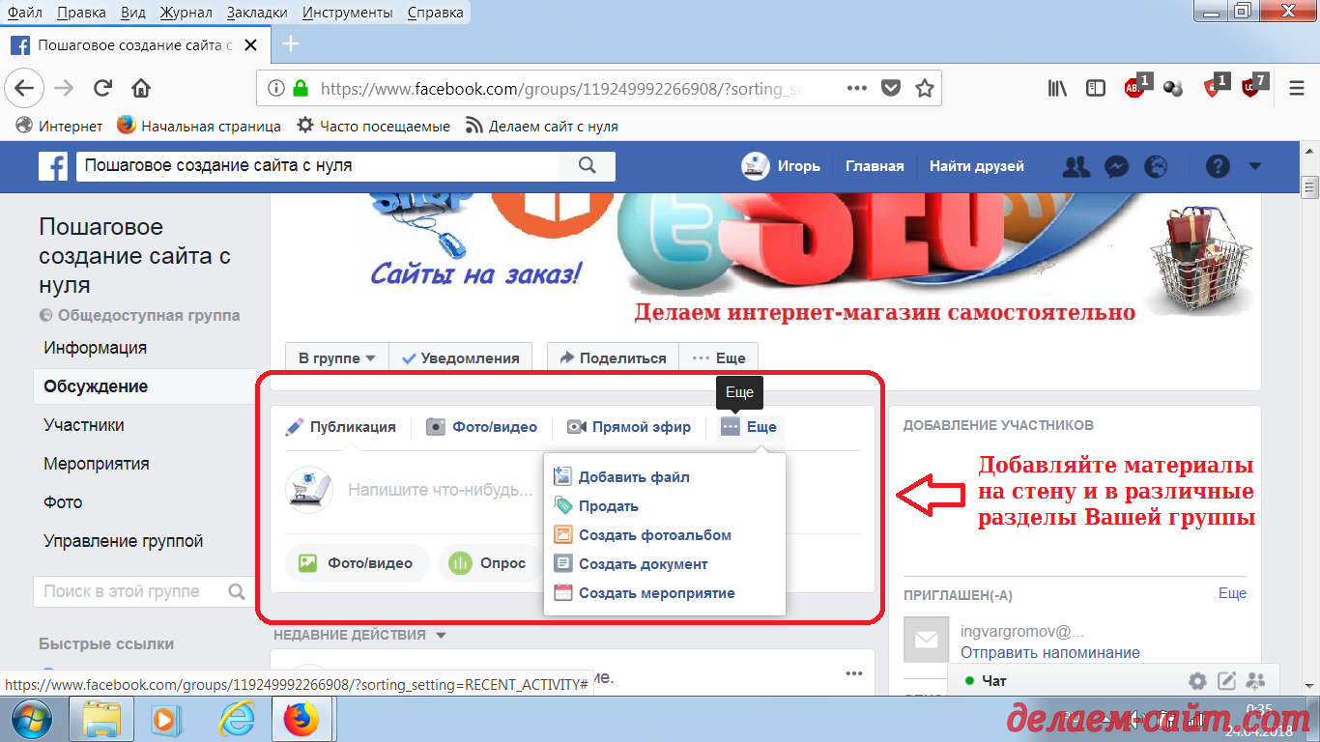Screen dimensions: 1320x742
Task: Bookmark page with the star icon
Action: pos(925,89)
